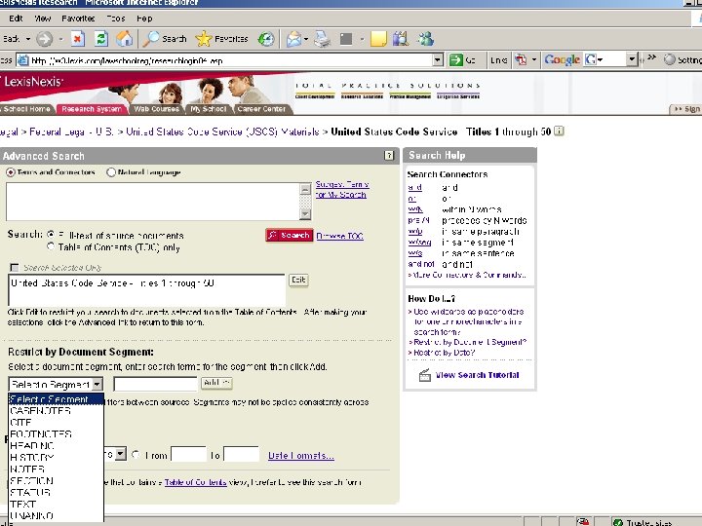Choose HISTORY in the segment list
The image size is (702, 526).
click(x=56, y=457)
